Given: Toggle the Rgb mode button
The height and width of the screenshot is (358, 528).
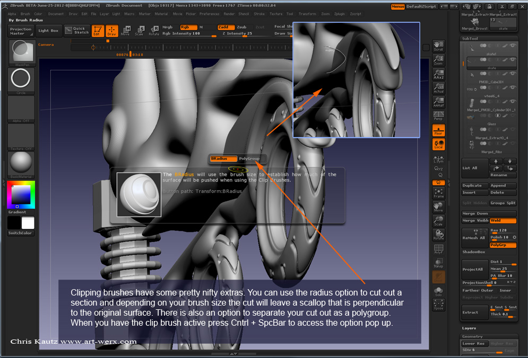Looking at the screenshot, I should pyautogui.click(x=188, y=27).
